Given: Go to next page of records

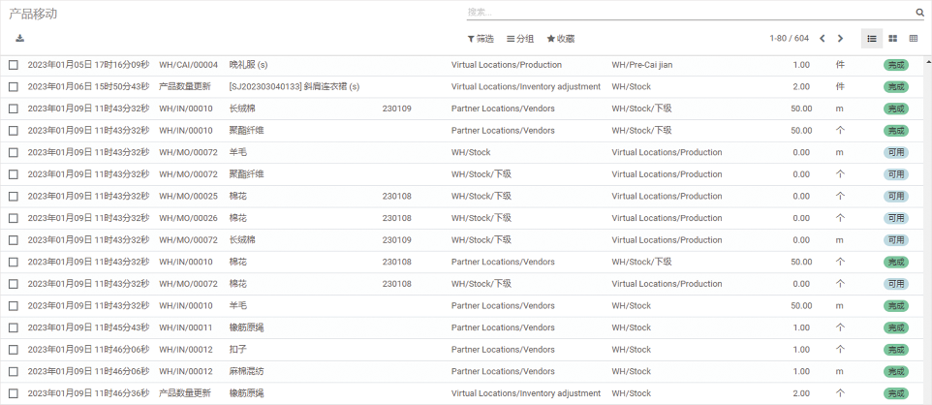Looking at the screenshot, I should (x=840, y=39).
